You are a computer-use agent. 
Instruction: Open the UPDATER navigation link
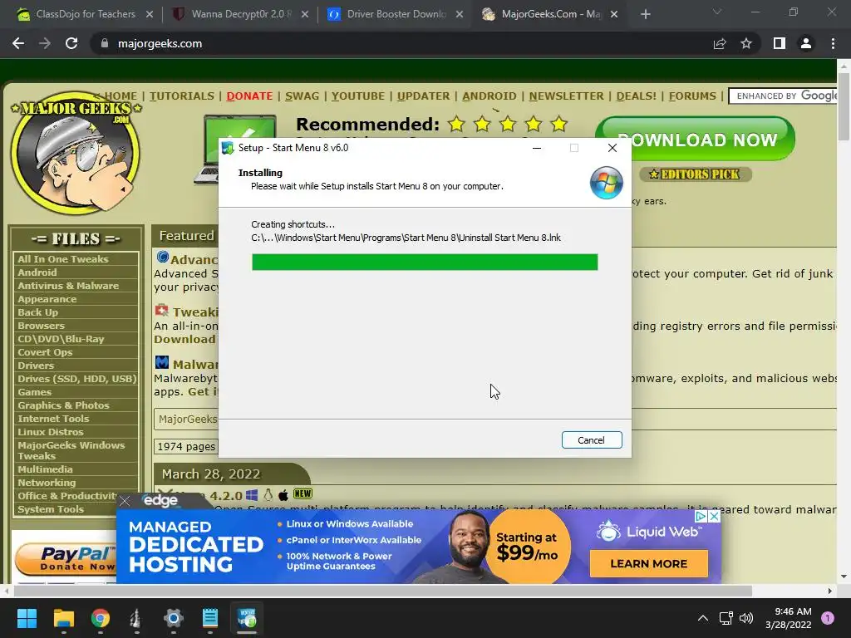[x=423, y=96]
